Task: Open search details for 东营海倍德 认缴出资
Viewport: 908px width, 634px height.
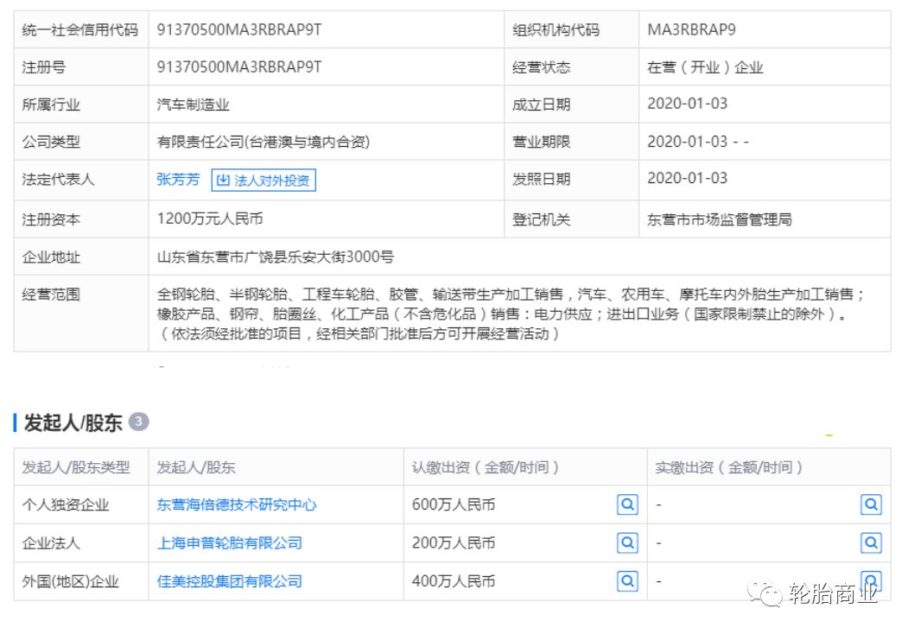Action: (x=628, y=504)
